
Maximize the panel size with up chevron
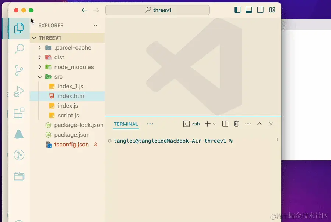[260, 124]
